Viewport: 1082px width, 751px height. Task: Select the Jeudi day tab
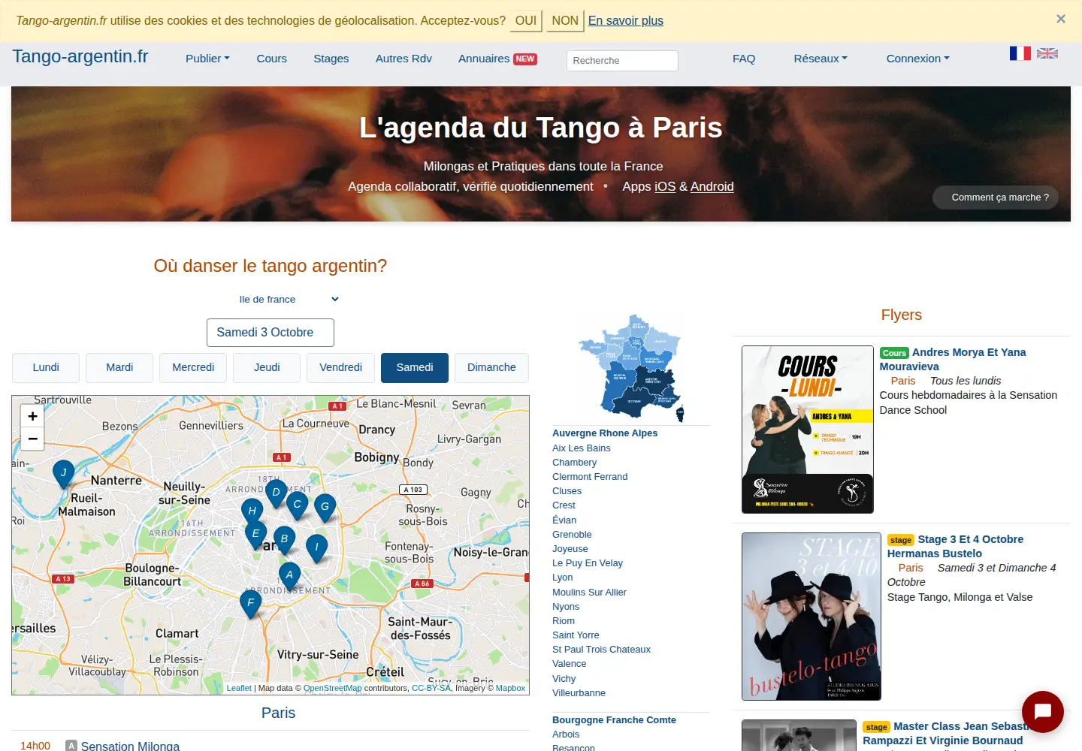click(x=267, y=368)
